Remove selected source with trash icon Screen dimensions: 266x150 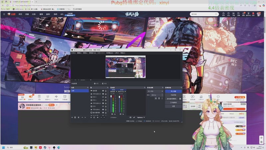tap(94, 117)
